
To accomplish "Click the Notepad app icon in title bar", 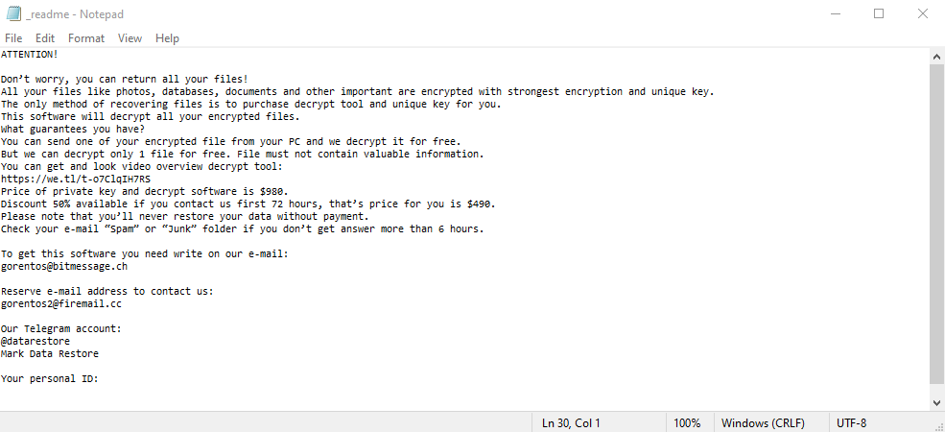I will pos(13,13).
